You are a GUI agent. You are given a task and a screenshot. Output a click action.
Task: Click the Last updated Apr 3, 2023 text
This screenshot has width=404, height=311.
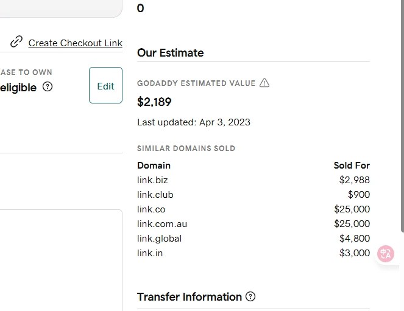tap(194, 122)
